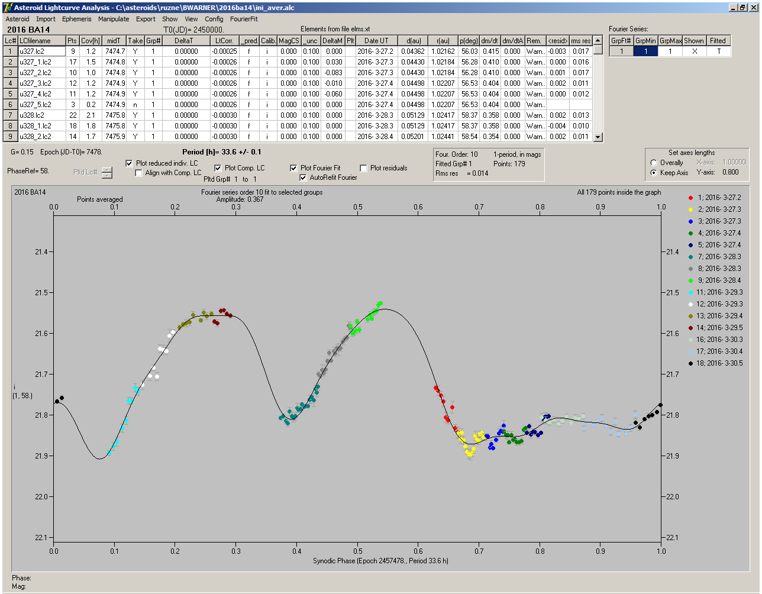Click row header number 7 in lightcurve table
Screen dimensions: 762x594
point(10,115)
